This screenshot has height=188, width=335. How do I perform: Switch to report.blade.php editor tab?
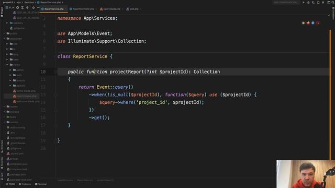coord(111,9)
